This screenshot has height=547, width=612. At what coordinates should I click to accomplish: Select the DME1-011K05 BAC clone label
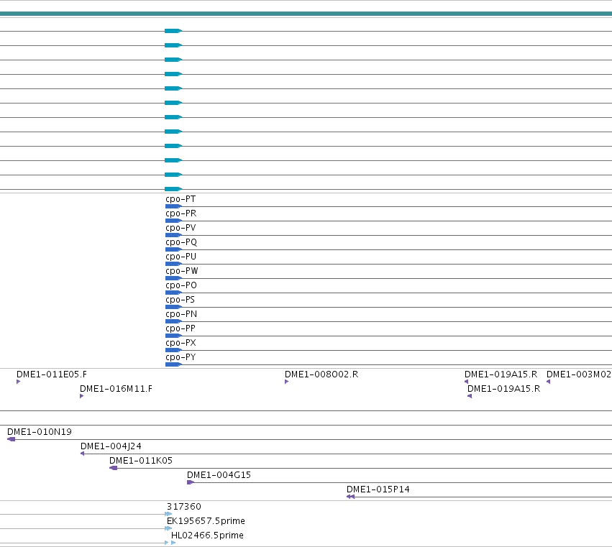[x=140, y=460]
